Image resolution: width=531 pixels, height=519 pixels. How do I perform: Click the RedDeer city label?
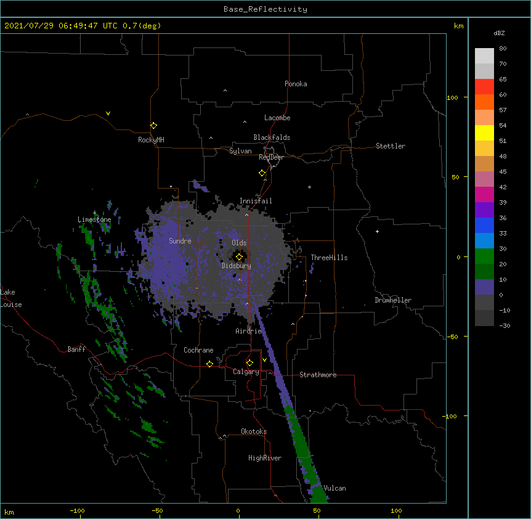click(271, 157)
